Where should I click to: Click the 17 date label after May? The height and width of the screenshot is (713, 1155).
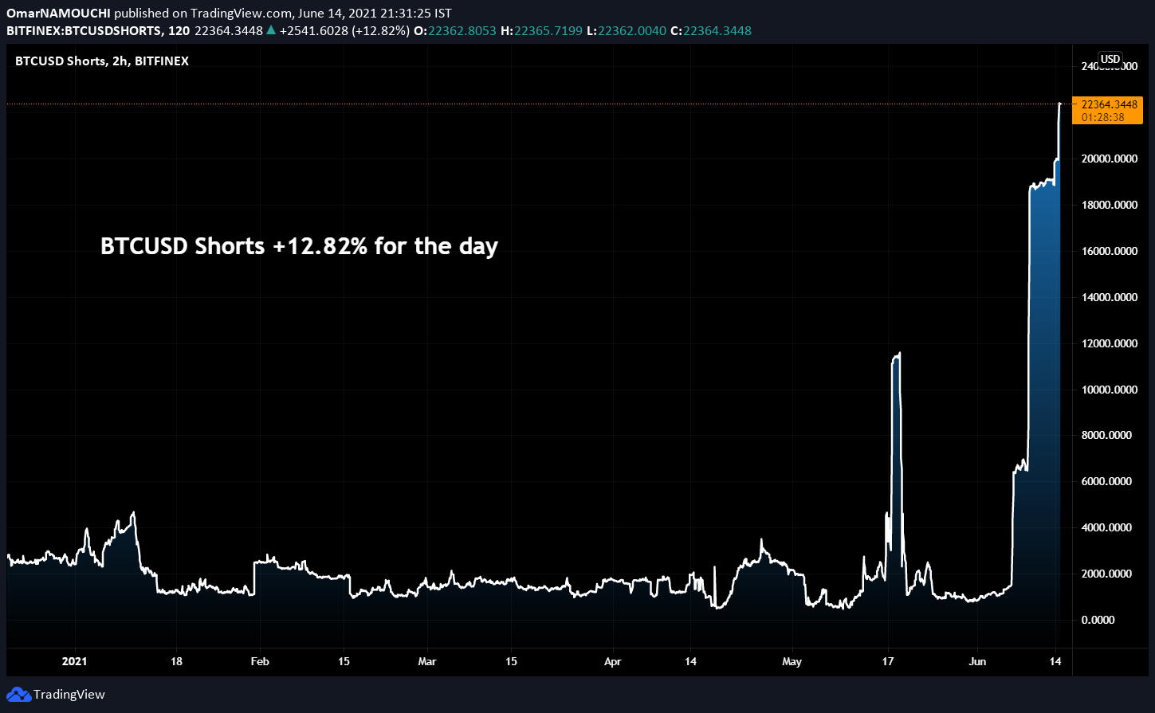coord(888,662)
